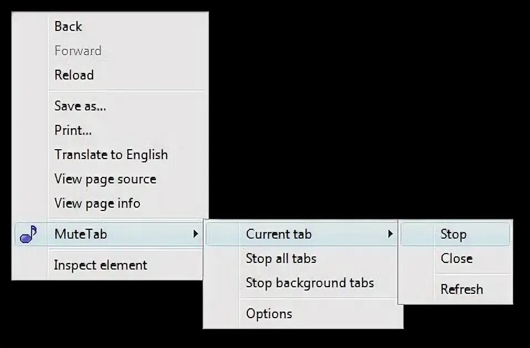Choose Back from the context menu
The width and height of the screenshot is (530, 348).
click(68, 27)
